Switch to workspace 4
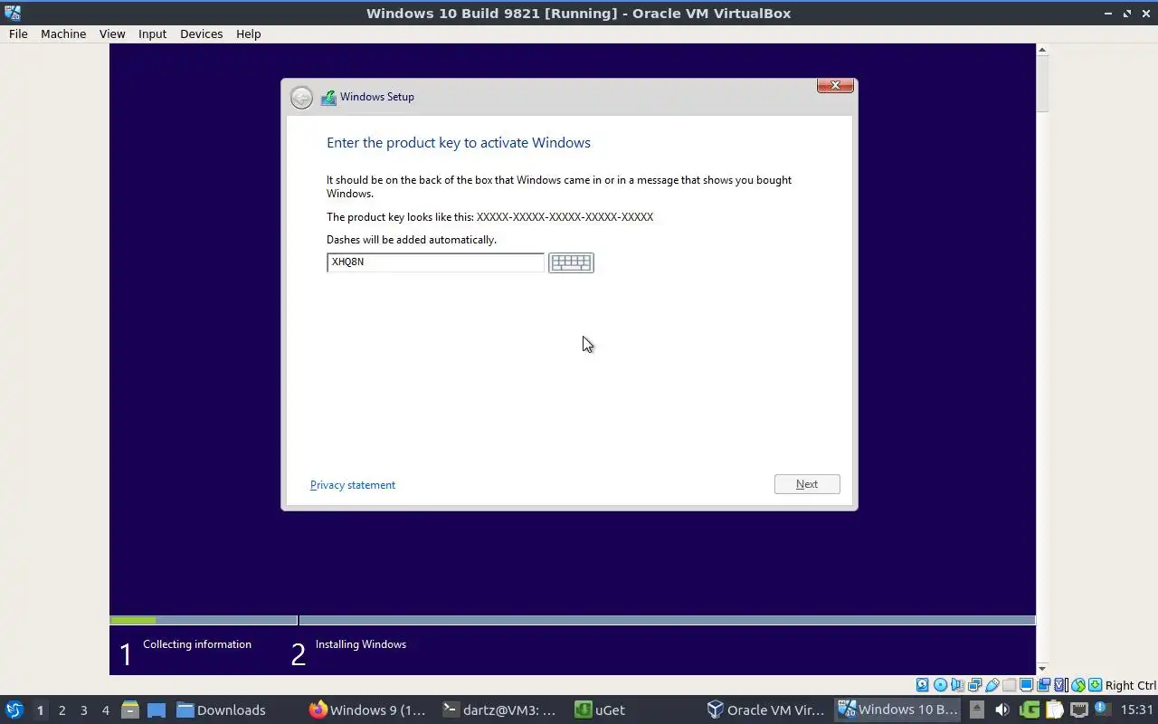Image resolution: width=1158 pixels, height=724 pixels. [105, 710]
